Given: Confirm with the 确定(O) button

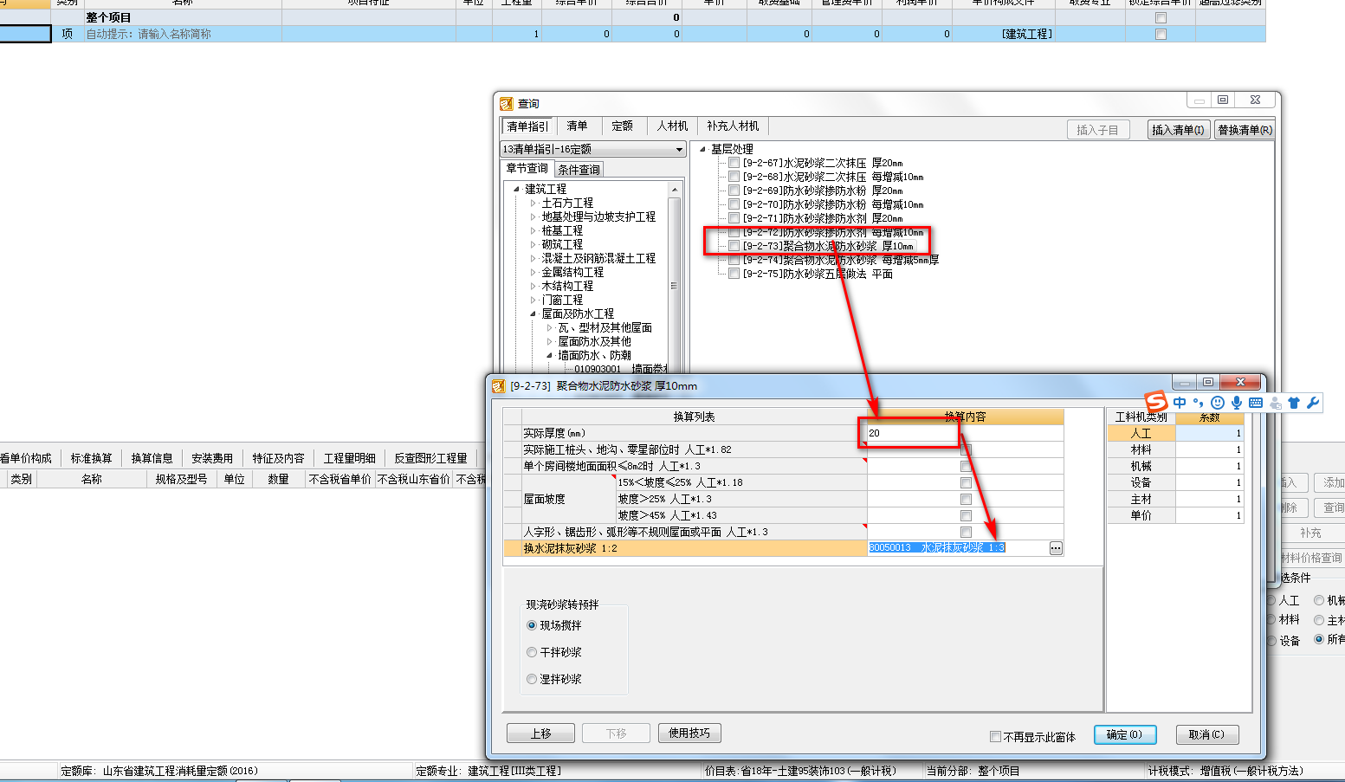Looking at the screenshot, I should [x=1124, y=734].
